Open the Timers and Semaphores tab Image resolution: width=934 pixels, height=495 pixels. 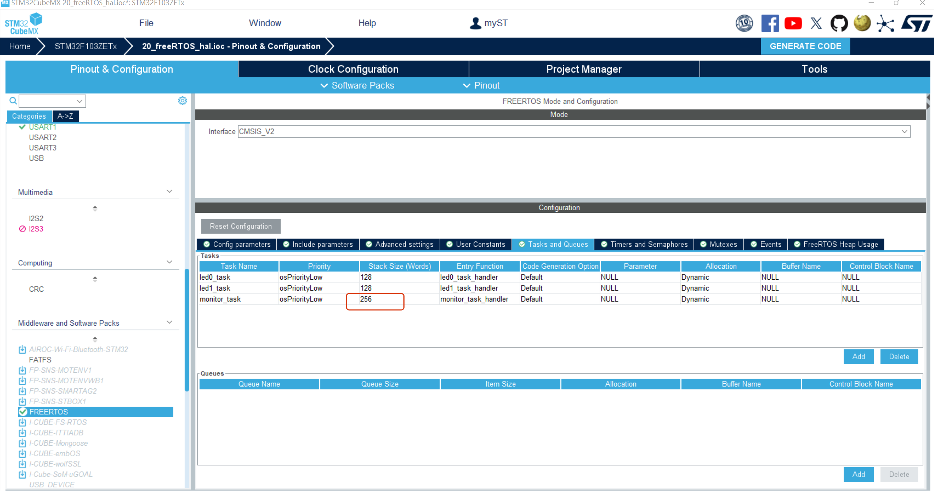[645, 244]
